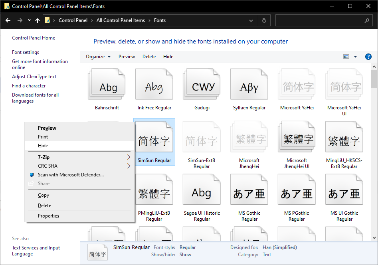The width and height of the screenshot is (378, 265).
Task: Open Download fonts for all languages
Action: click(x=35, y=98)
